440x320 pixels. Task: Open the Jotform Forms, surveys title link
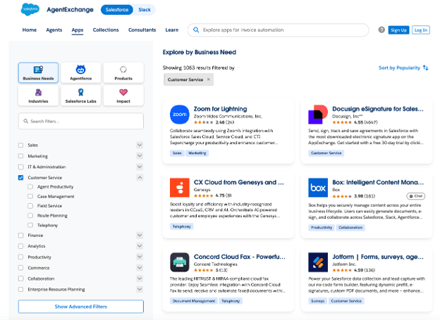pyautogui.click(x=378, y=257)
